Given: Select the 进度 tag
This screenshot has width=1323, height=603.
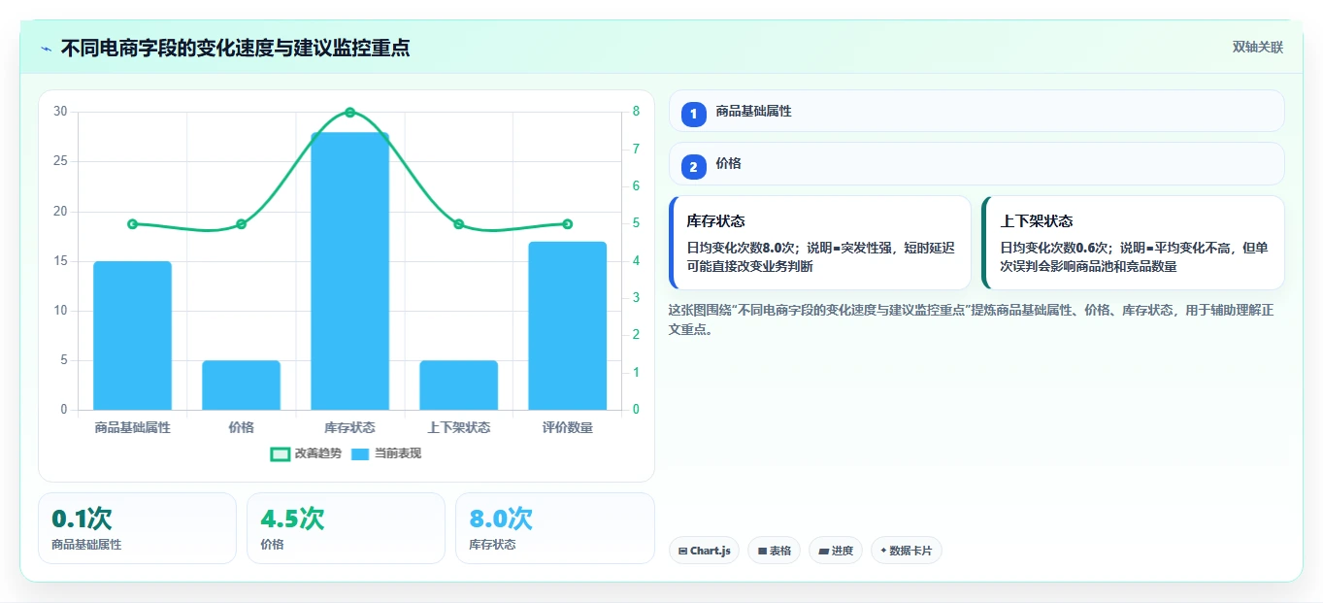Looking at the screenshot, I should tap(836, 551).
